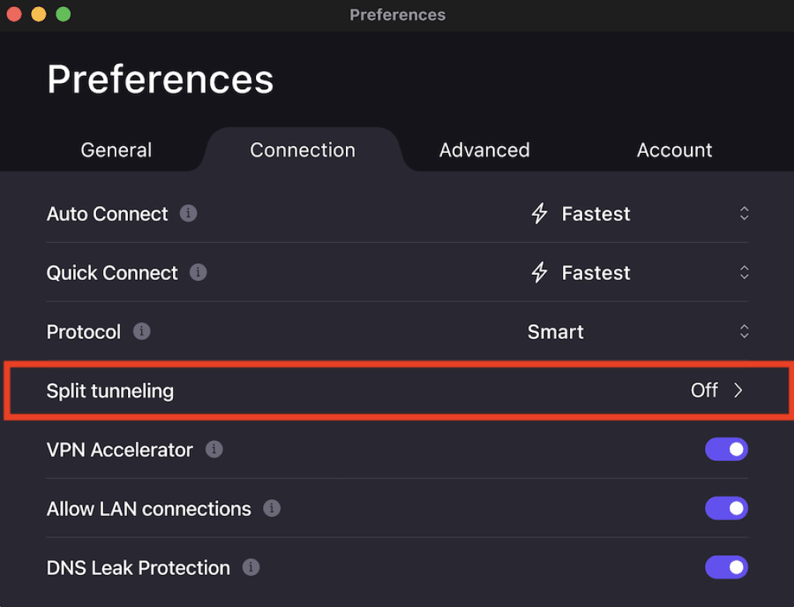Click the VPN Accelerator info icon

coord(214,449)
